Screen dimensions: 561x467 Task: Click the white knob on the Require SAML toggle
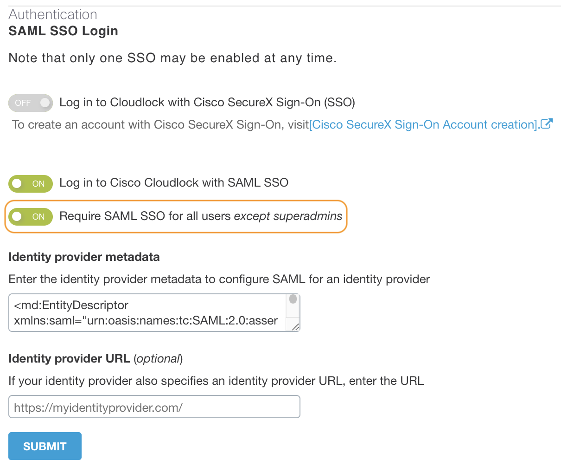click(16, 216)
